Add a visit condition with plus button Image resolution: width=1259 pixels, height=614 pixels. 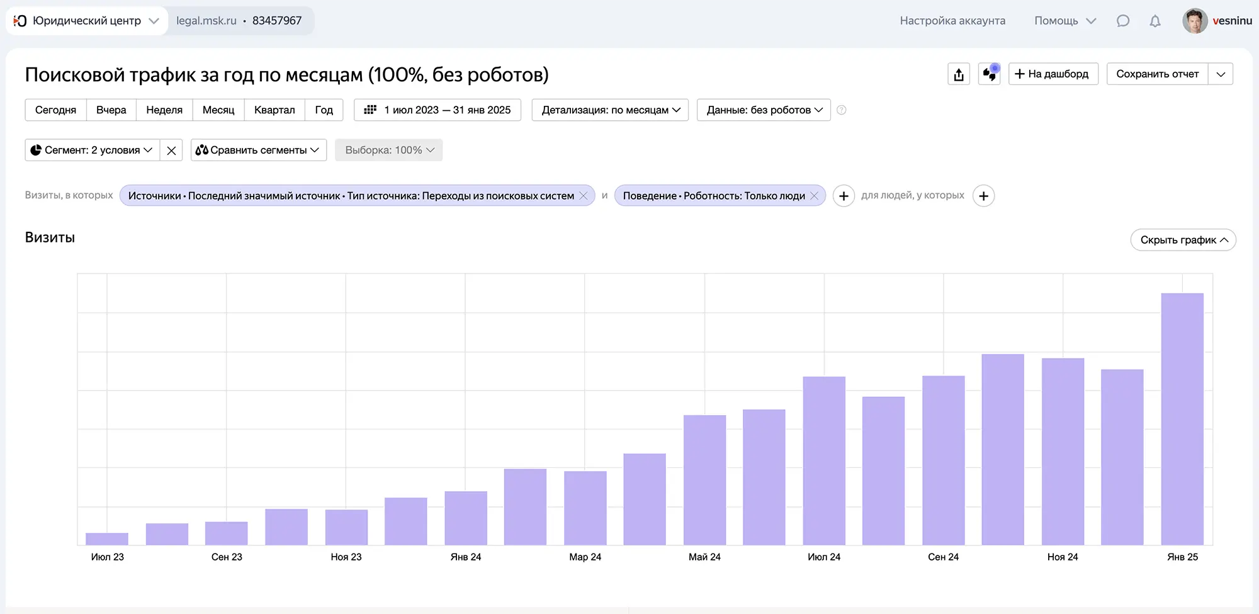pos(844,196)
